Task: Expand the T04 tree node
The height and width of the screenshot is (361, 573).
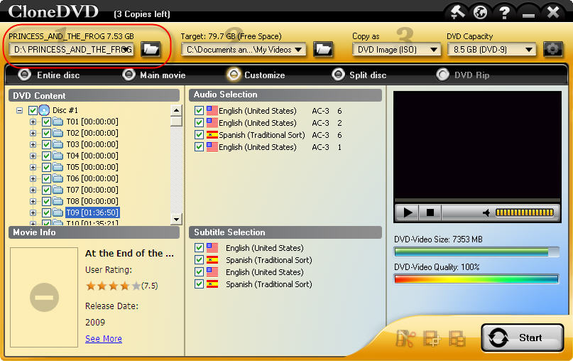Action: tap(33, 156)
